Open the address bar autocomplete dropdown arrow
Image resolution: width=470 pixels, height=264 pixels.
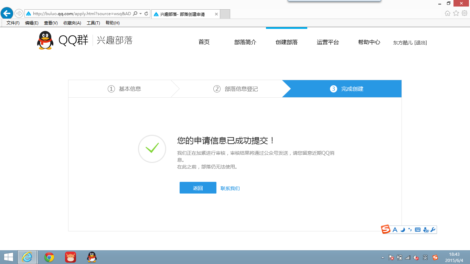click(140, 14)
